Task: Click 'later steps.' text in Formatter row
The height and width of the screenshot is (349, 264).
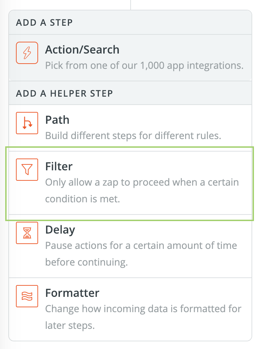Action: pyautogui.click(x=70, y=325)
